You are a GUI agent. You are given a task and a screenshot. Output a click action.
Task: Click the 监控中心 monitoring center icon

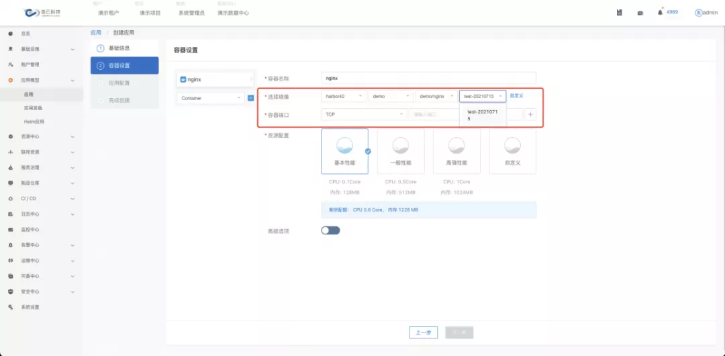(x=10, y=230)
